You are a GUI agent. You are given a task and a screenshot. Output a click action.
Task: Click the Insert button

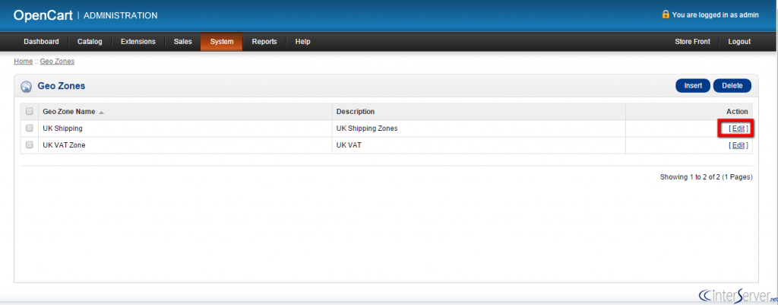pos(693,86)
